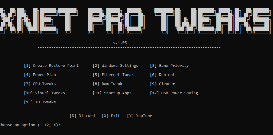Open the Discord link option

click(x=82, y=116)
